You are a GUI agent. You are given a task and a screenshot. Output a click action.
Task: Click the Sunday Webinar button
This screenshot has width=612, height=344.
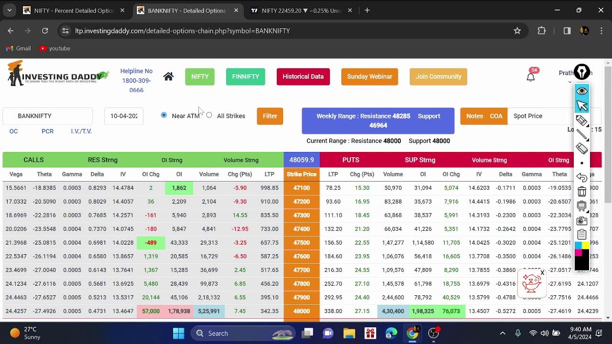point(370,76)
